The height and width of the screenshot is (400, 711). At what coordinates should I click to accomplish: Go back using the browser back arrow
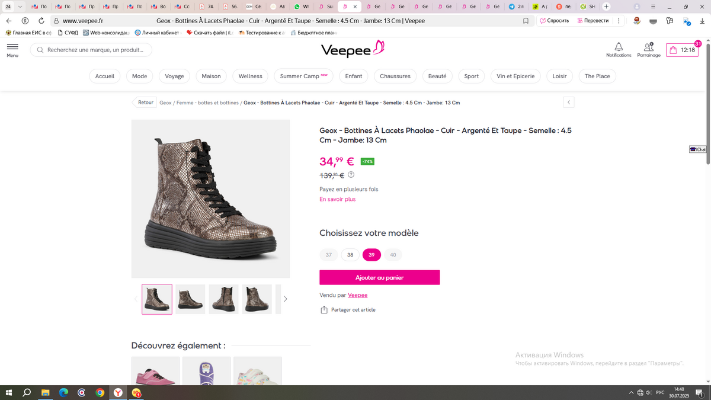pyautogui.click(x=9, y=21)
